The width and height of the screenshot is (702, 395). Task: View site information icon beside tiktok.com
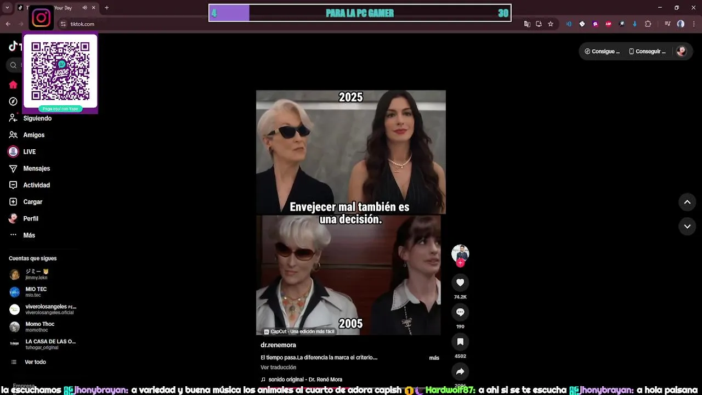click(x=63, y=24)
